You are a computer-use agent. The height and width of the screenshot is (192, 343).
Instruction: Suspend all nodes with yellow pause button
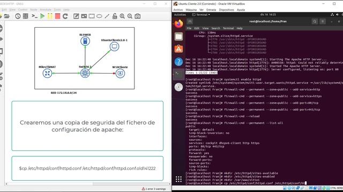pyautogui.click(x=50, y=16)
